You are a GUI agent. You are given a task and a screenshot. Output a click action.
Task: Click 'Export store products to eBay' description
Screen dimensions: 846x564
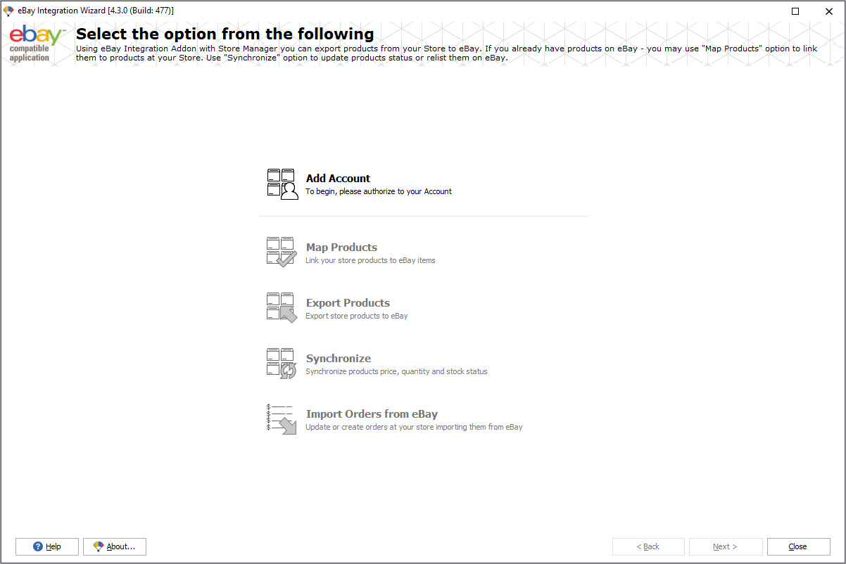coord(357,316)
